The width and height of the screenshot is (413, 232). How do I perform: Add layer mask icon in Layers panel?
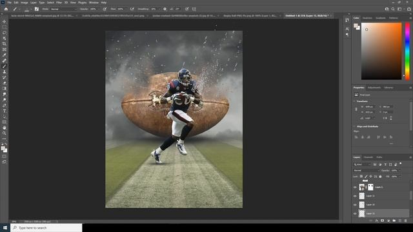point(383,220)
